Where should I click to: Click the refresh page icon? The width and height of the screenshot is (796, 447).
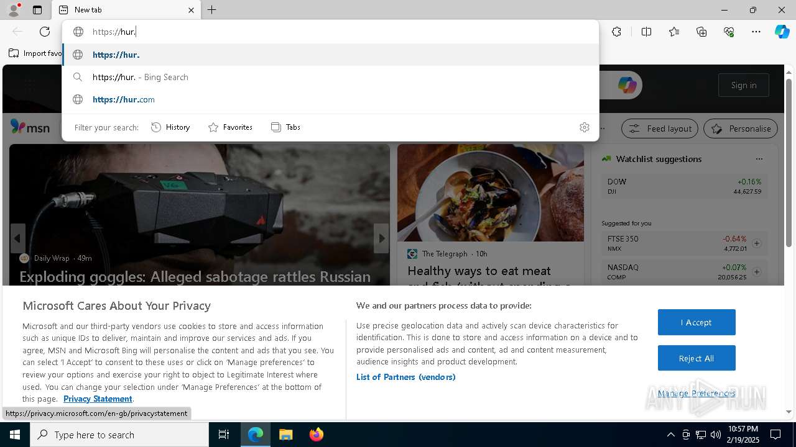[45, 32]
